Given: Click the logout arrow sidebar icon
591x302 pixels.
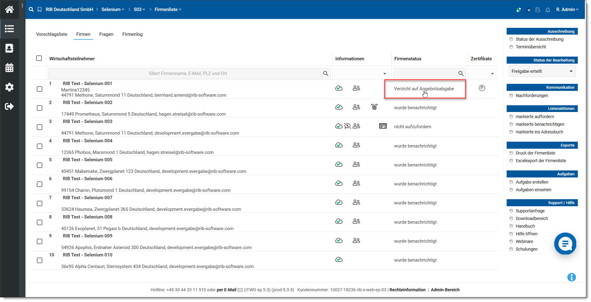Looking at the screenshot, I should coord(10,106).
